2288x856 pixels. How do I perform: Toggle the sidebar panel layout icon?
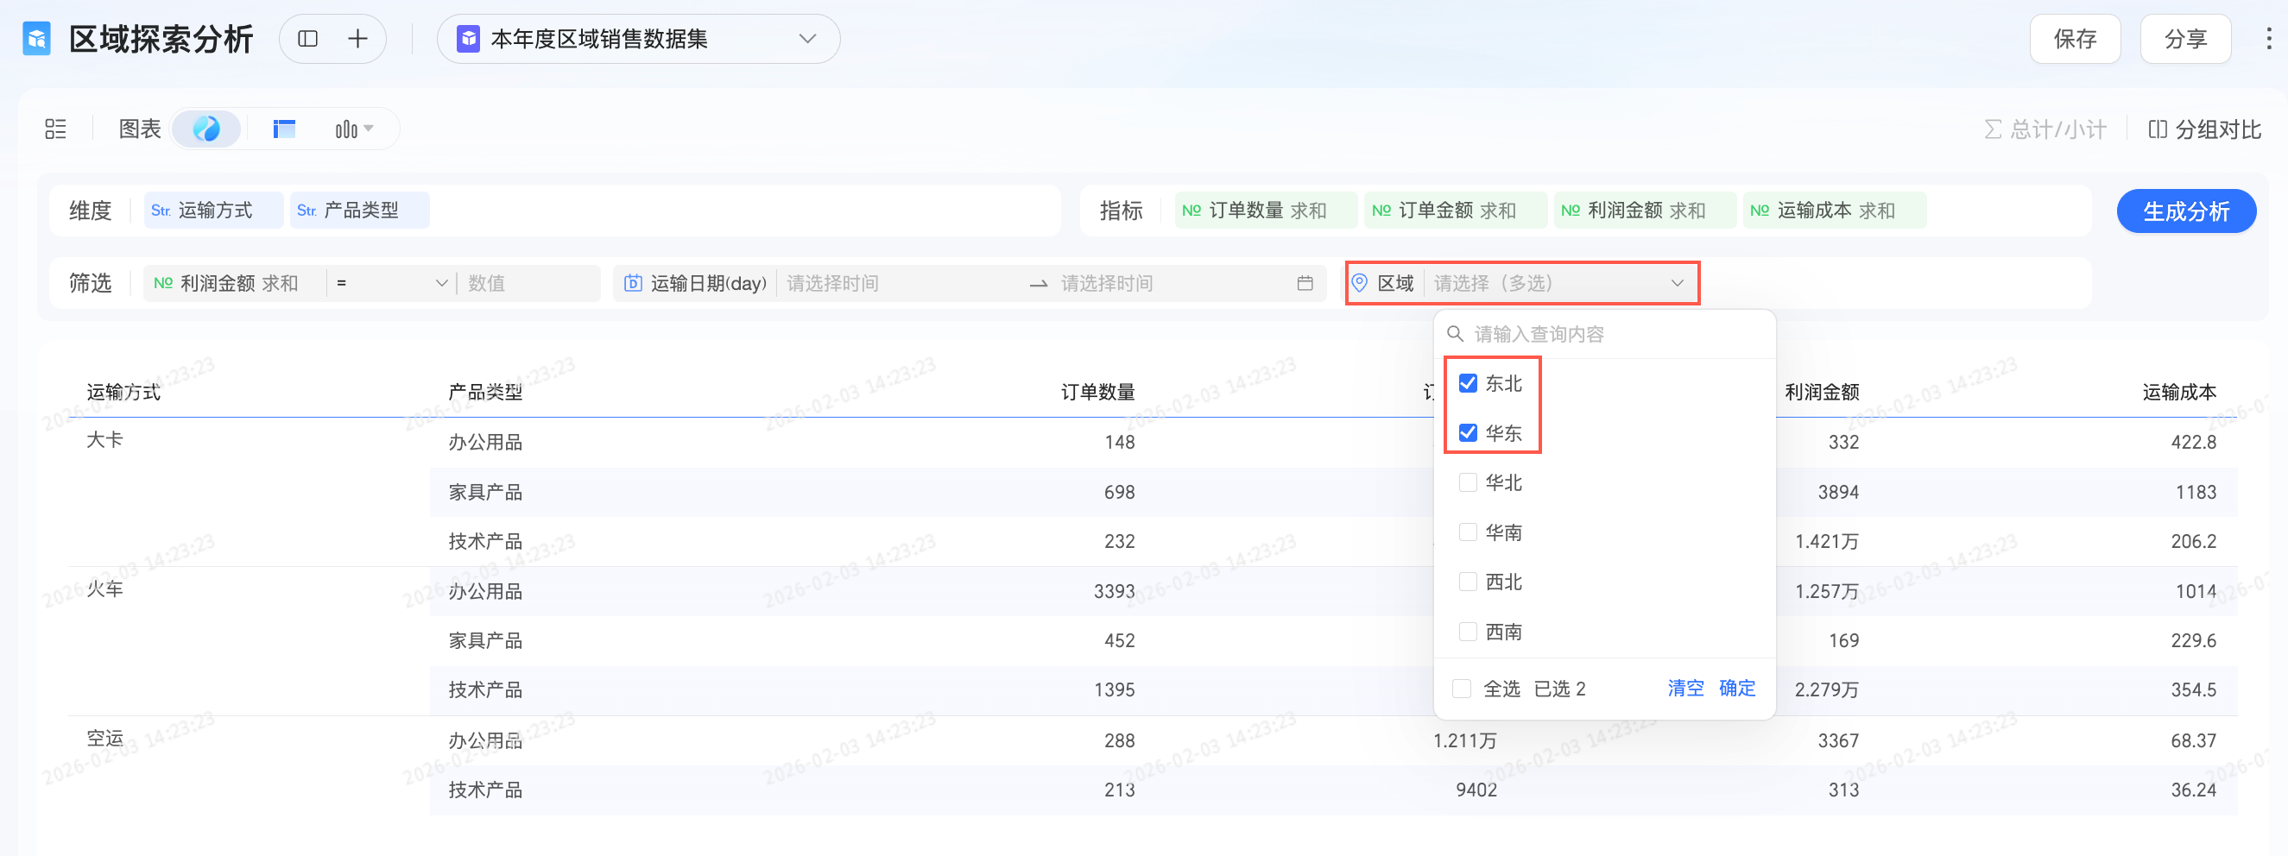click(307, 39)
